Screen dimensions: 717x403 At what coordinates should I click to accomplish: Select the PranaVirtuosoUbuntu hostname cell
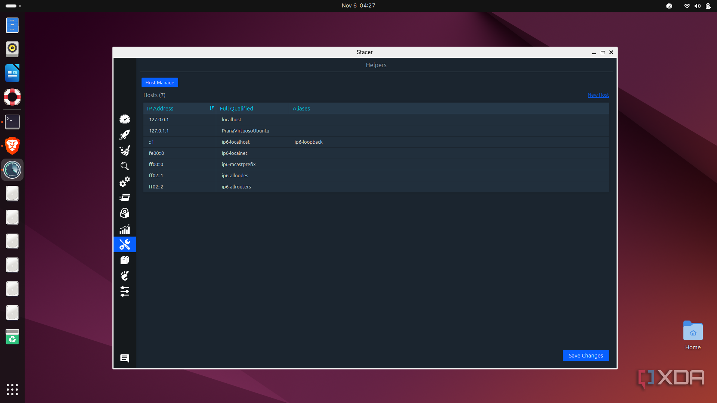point(252,131)
